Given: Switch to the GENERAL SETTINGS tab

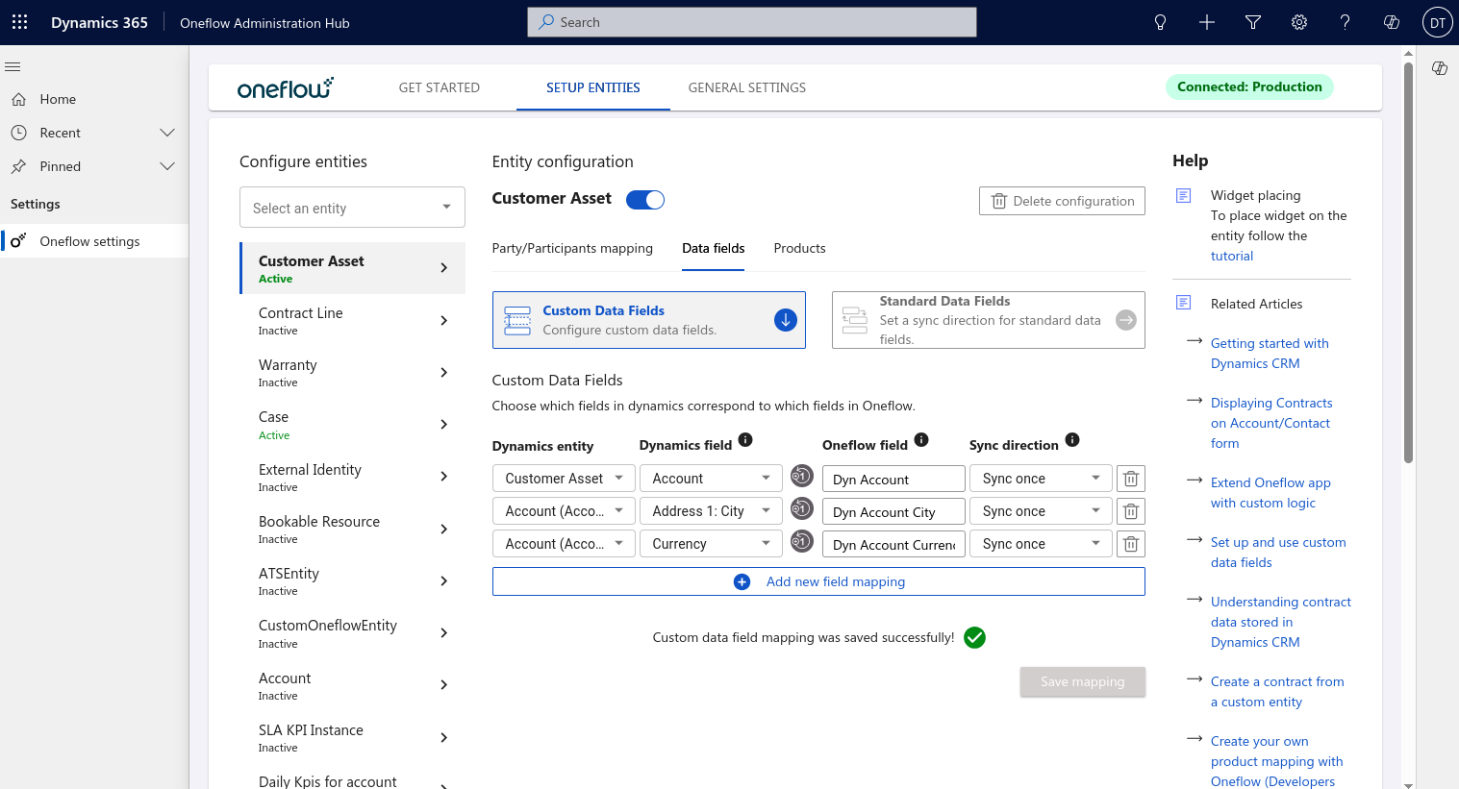Looking at the screenshot, I should pyautogui.click(x=747, y=87).
